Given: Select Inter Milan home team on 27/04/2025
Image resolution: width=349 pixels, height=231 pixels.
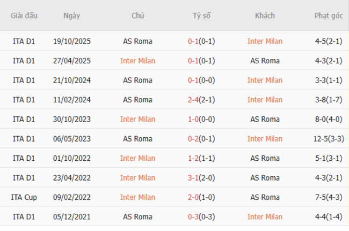Looking at the screenshot, I should (x=137, y=61).
